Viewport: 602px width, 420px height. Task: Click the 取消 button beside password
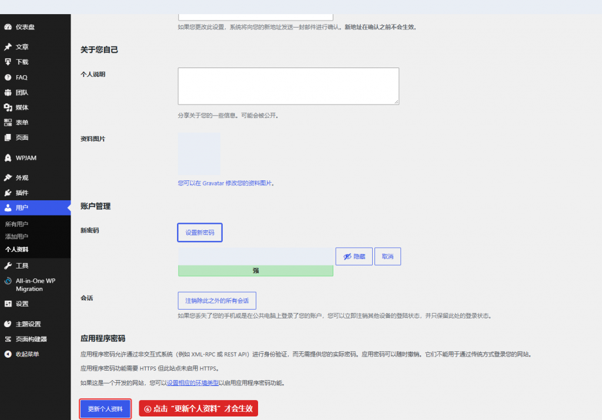[x=388, y=256]
